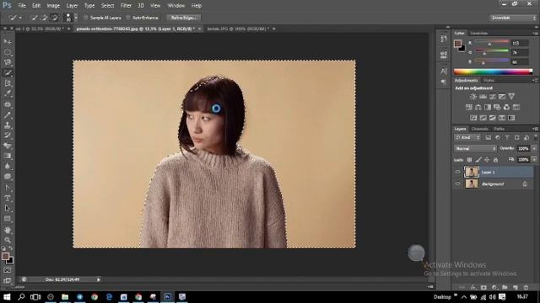The width and height of the screenshot is (540, 303).
Task: Select the Rectangle shape tool
Action: [x=8, y=219]
